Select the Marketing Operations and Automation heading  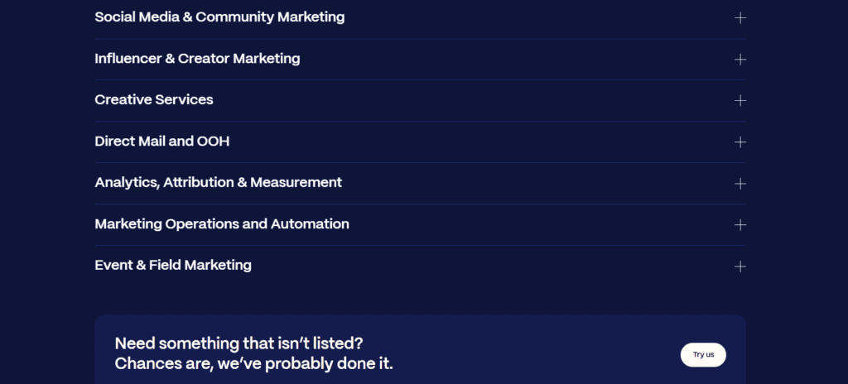[x=222, y=223]
